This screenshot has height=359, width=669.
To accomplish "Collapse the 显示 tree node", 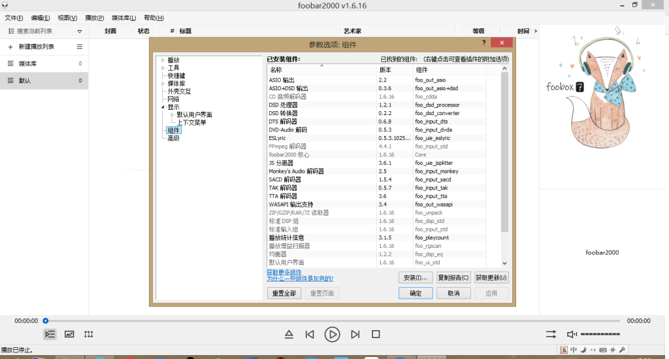I will click(x=163, y=107).
